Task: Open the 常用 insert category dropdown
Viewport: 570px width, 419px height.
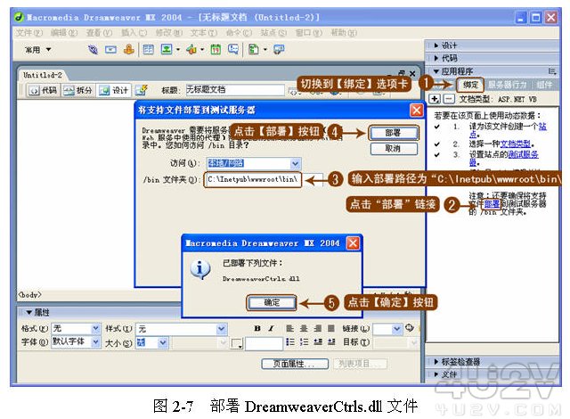Action: point(38,50)
